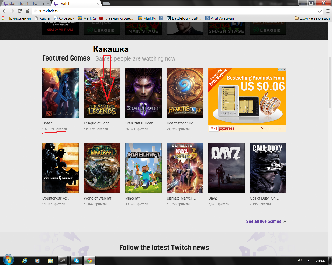Click the page vertical scrollbar
332x265 pixels.
[330, 82]
